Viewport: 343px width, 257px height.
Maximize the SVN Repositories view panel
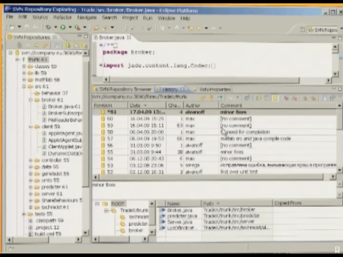[x=86, y=36]
